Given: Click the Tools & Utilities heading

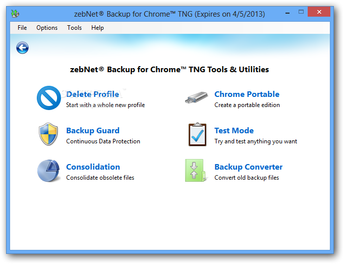Looking at the screenshot, I should (x=169, y=69).
